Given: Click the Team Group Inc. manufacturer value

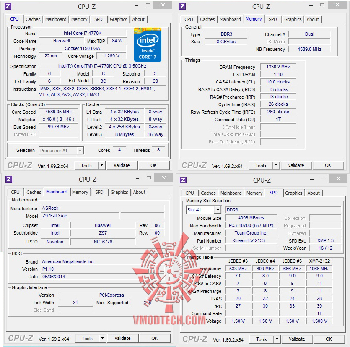Looking at the screenshot, I should point(251,233).
